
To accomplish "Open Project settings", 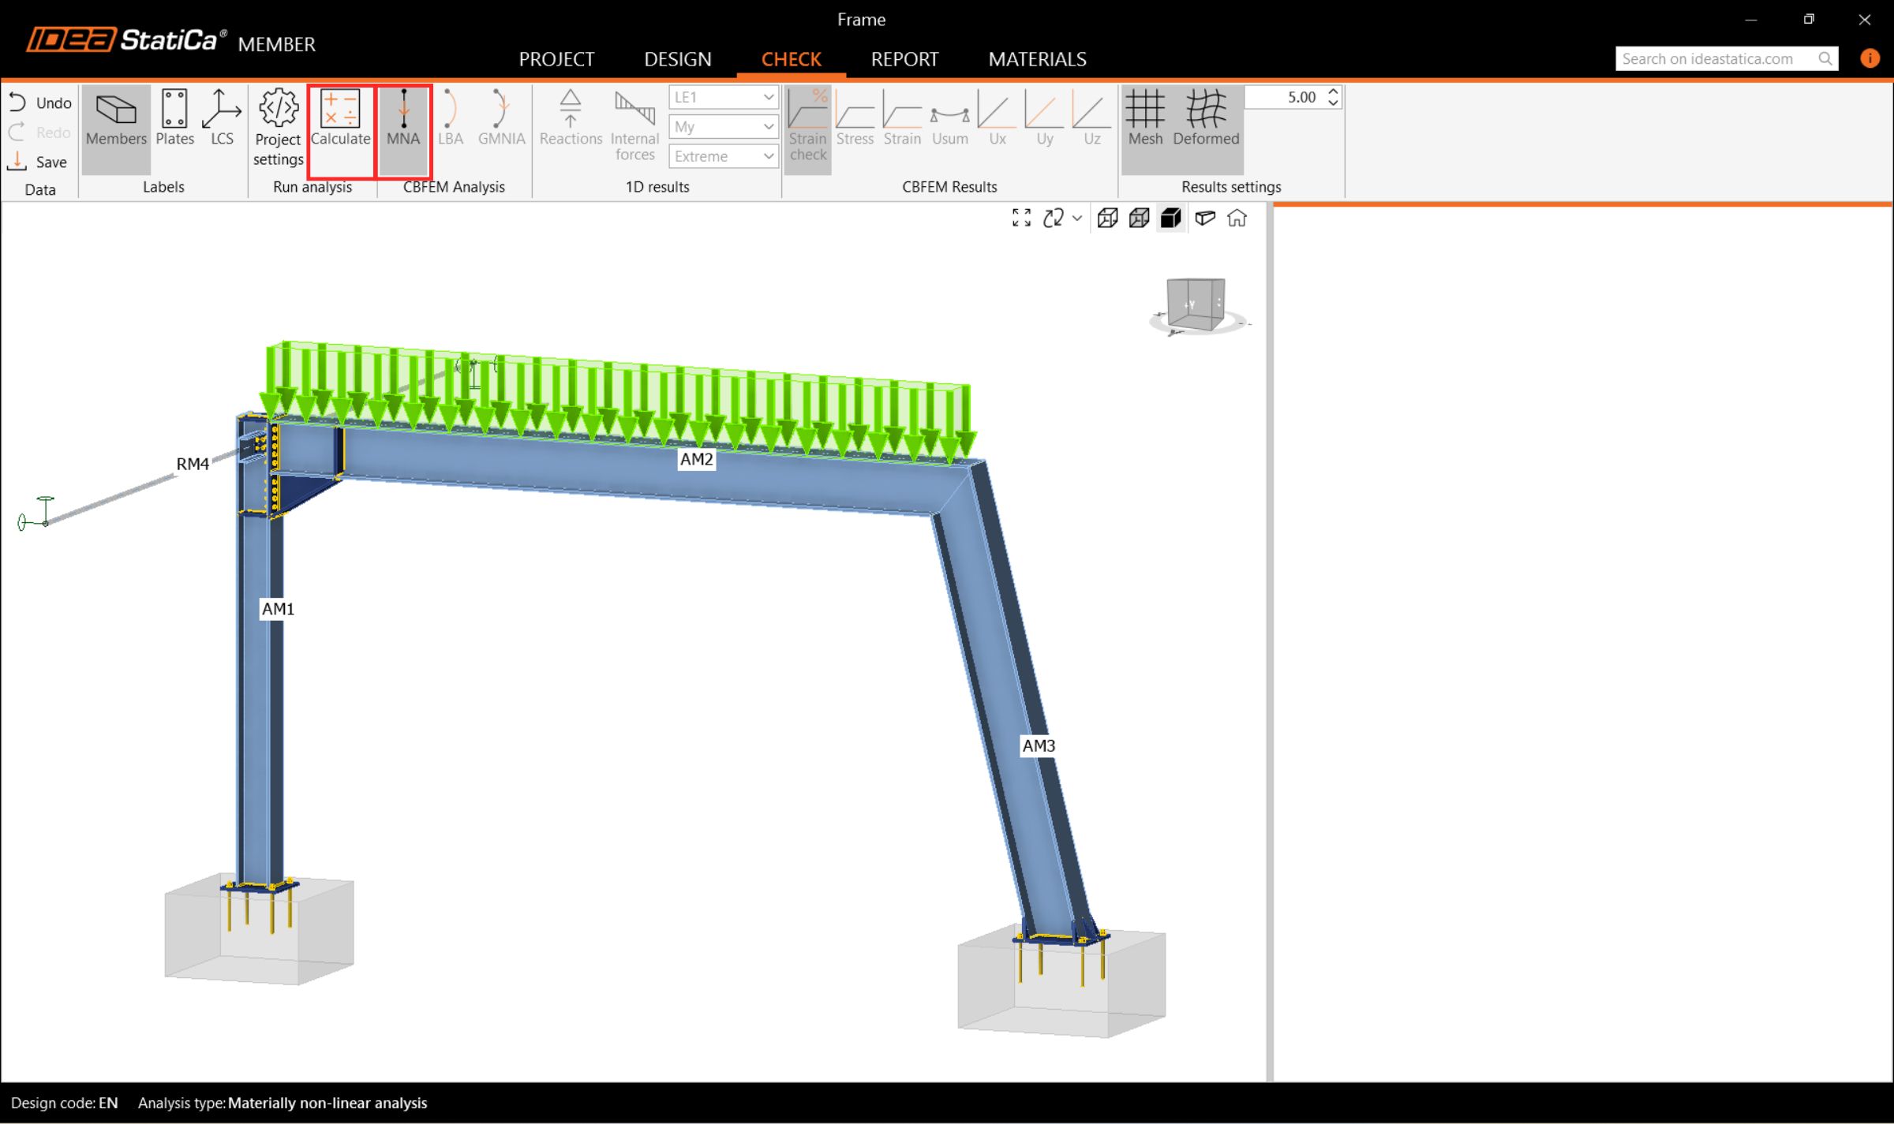I will pos(278,126).
